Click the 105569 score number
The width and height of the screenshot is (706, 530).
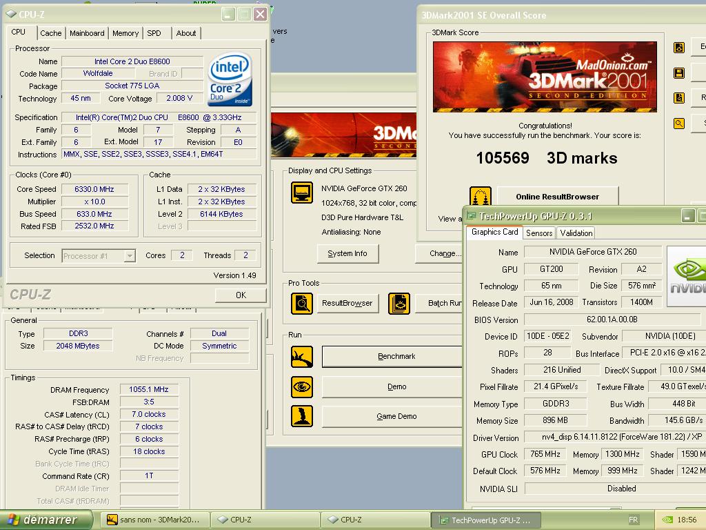pyautogui.click(x=503, y=158)
